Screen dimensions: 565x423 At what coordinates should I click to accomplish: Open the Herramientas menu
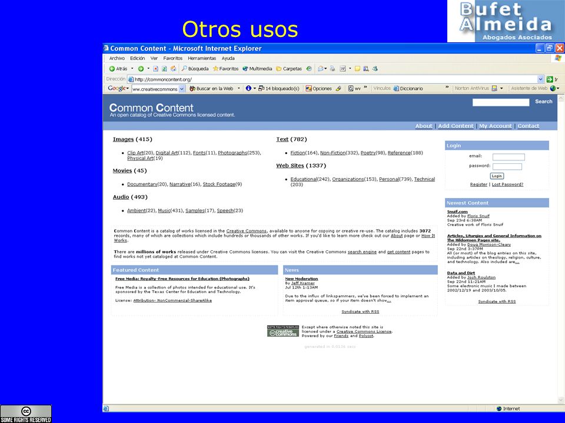coord(202,58)
